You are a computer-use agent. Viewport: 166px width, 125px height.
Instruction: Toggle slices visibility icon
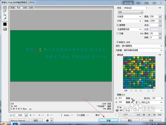5,29
